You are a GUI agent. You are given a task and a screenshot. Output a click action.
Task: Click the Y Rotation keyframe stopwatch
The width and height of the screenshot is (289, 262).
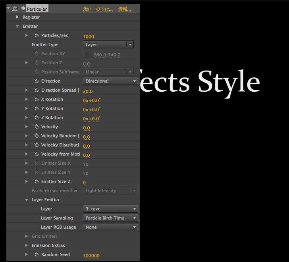point(37,109)
